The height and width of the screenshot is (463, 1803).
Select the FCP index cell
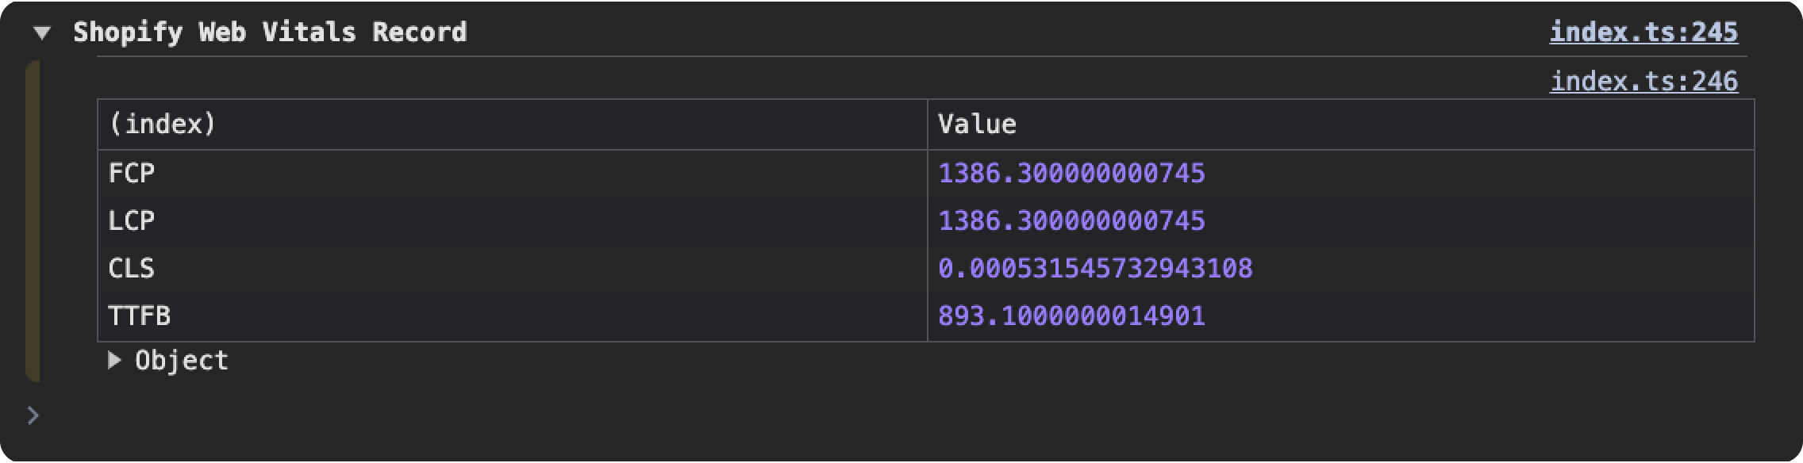click(132, 173)
